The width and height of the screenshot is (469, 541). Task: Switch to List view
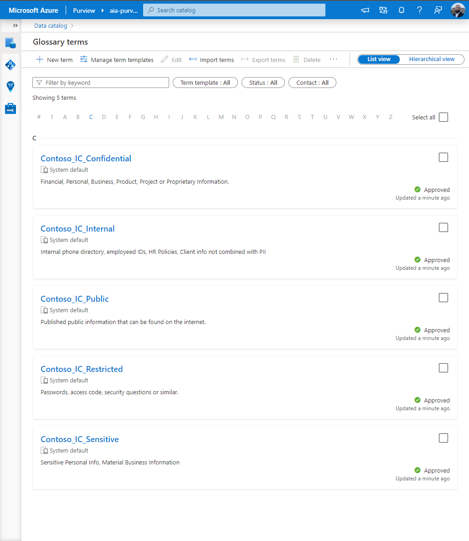click(379, 59)
